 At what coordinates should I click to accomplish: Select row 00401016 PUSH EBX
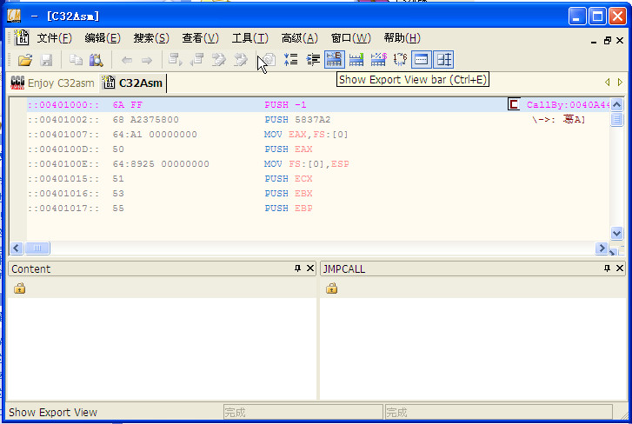tap(318, 194)
